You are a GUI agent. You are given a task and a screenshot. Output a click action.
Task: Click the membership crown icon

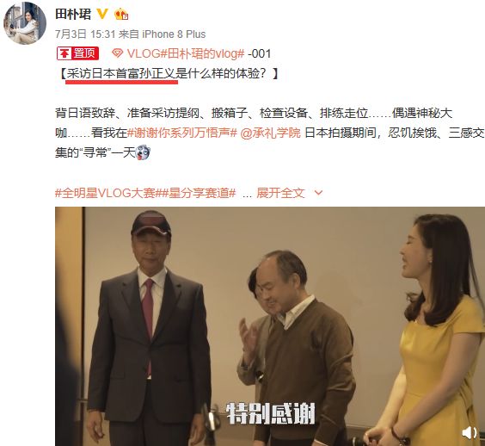pyautogui.click(x=121, y=15)
